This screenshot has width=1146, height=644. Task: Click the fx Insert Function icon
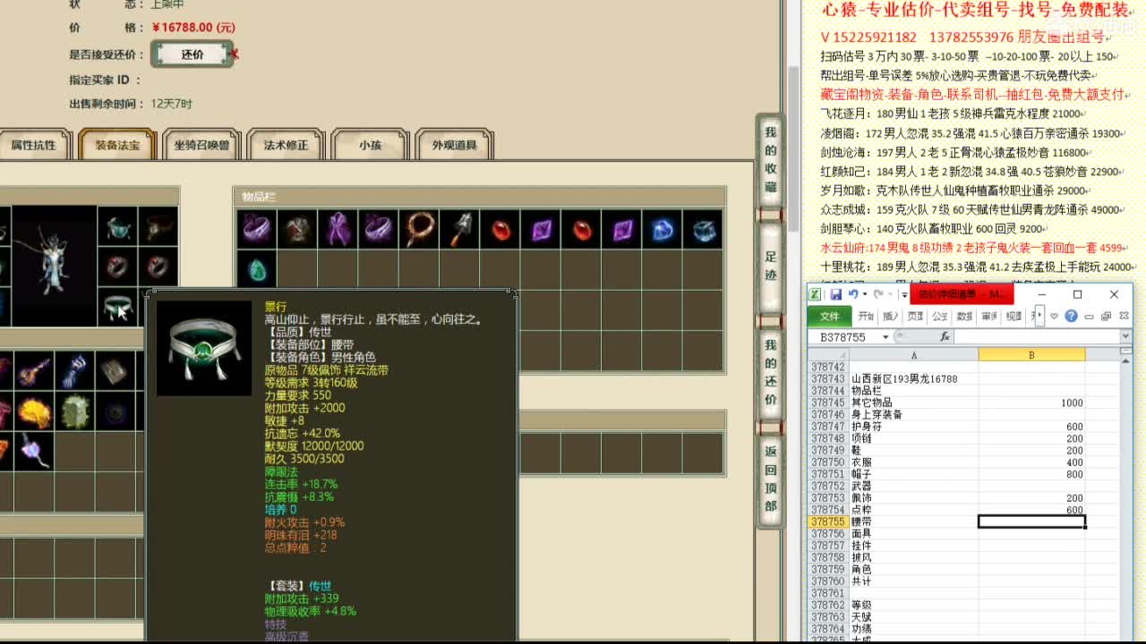(x=945, y=336)
